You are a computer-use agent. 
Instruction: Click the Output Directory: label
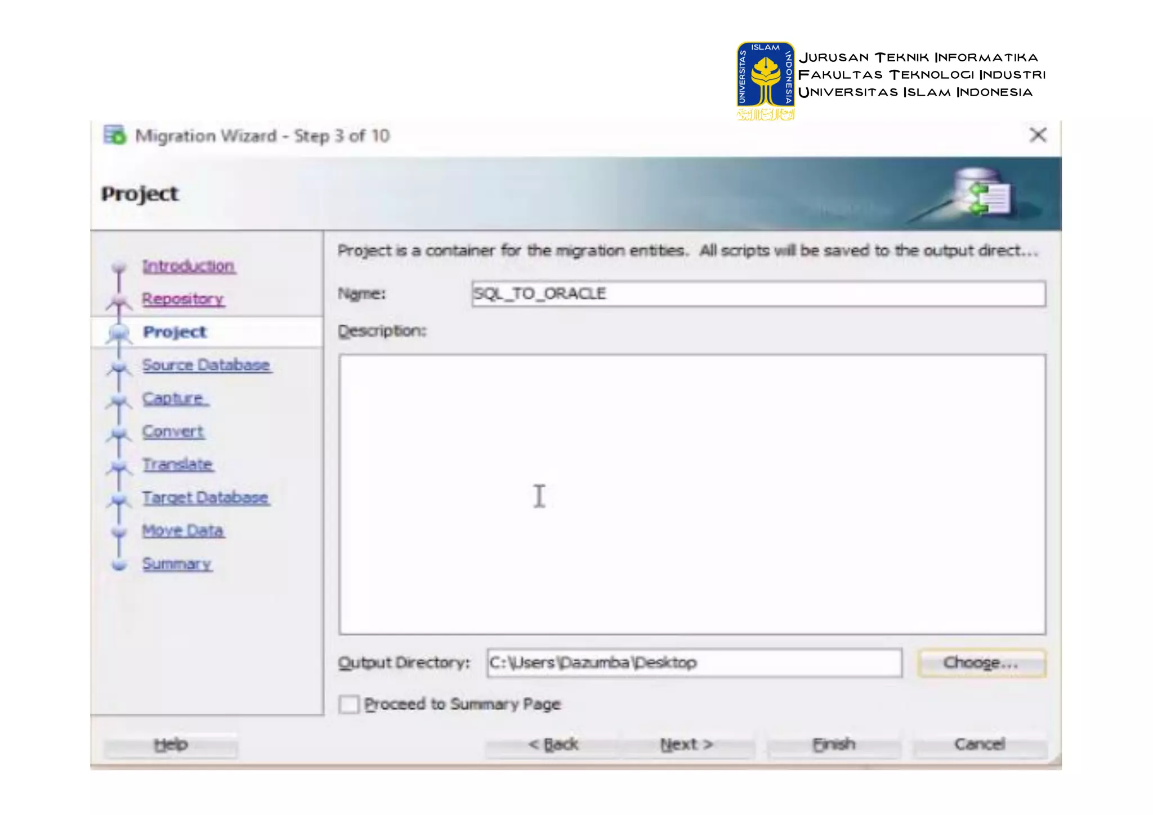click(404, 662)
